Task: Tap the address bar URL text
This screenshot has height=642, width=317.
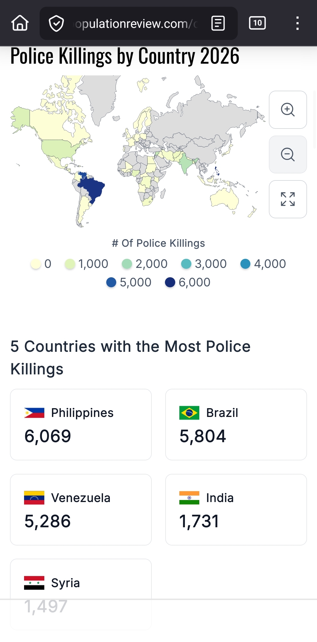Action: pyautogui.click(x=136, y=24)
